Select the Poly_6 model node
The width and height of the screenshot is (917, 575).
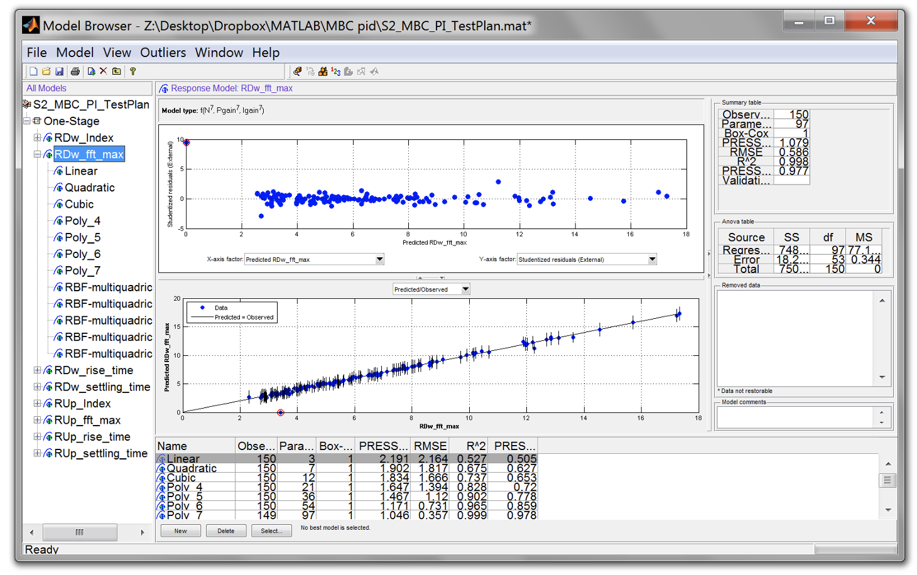(x=82, y=254)
